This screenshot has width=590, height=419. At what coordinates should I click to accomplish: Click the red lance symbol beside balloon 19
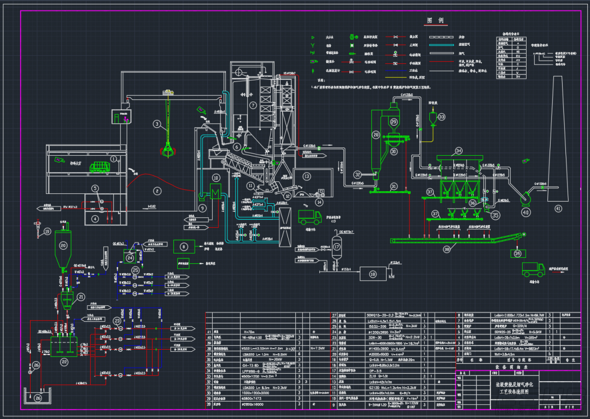coord(38,229)
